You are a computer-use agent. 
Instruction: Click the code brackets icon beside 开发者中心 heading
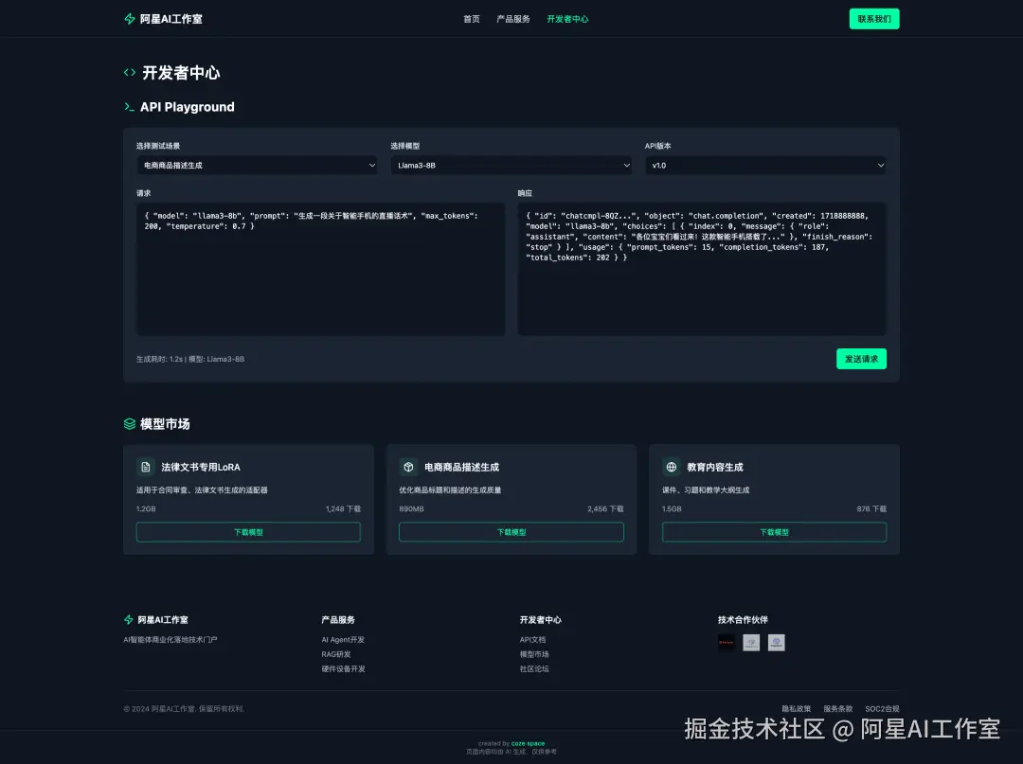tap(128, 72)
